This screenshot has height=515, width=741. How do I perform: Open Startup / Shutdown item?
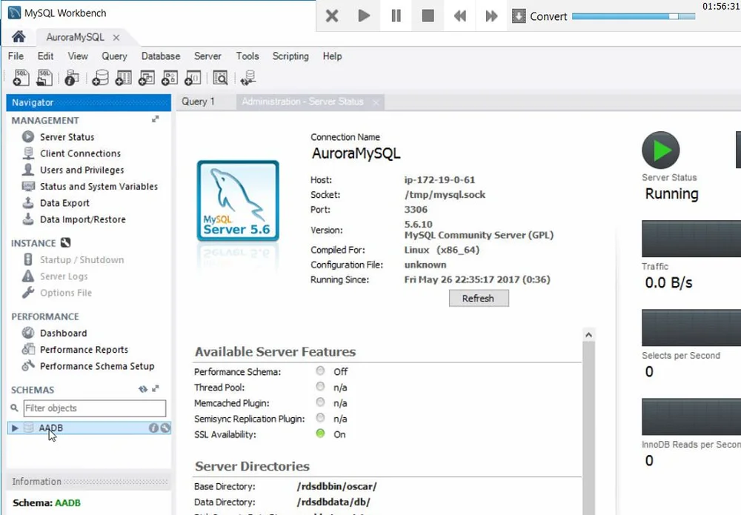82,260
